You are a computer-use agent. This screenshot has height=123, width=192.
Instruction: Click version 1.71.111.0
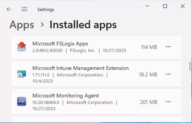41,75
